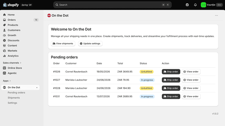Click total ZAR 79.95
This screenshot has width=225, height=126.
[123, 80]
